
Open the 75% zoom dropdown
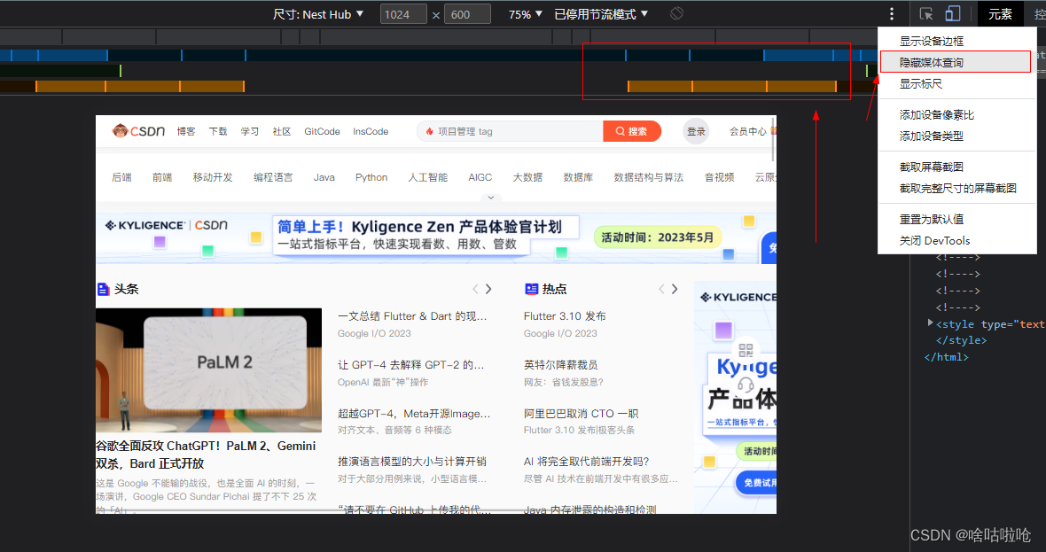[526, 14]
